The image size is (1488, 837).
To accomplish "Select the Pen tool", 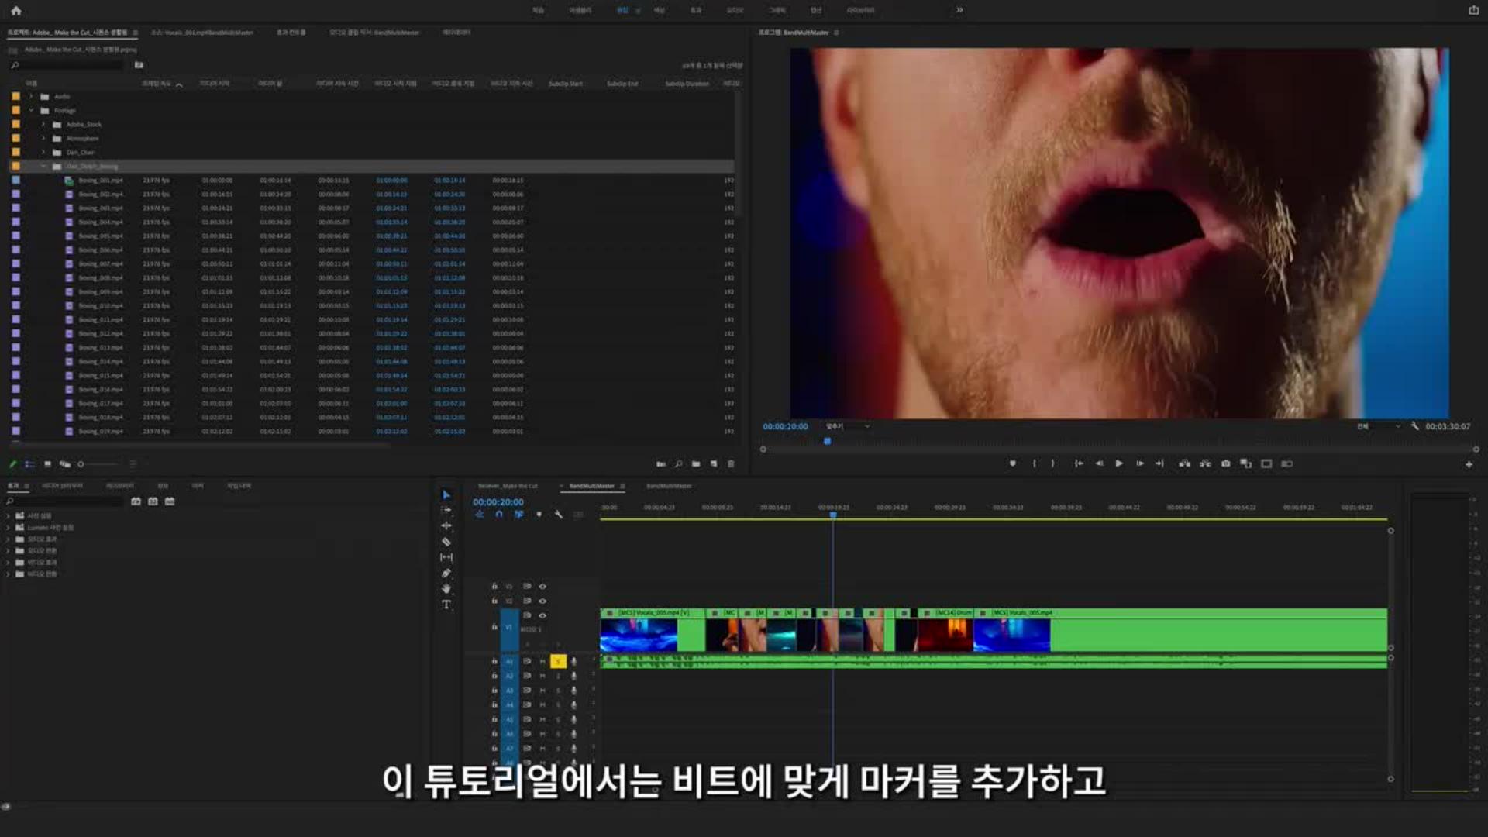I will coord(446,573).
